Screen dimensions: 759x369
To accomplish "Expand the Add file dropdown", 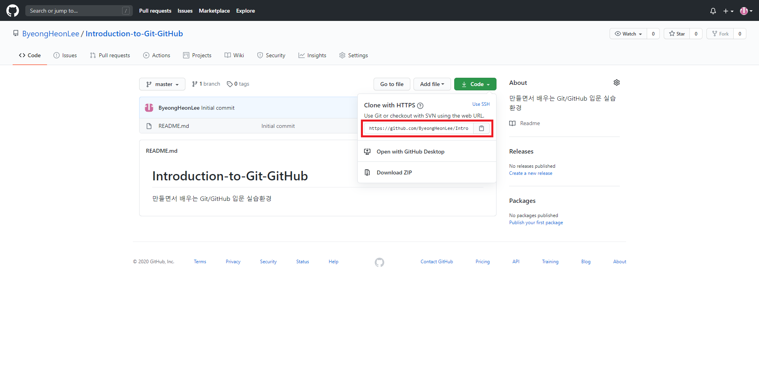I will (432, 84).
